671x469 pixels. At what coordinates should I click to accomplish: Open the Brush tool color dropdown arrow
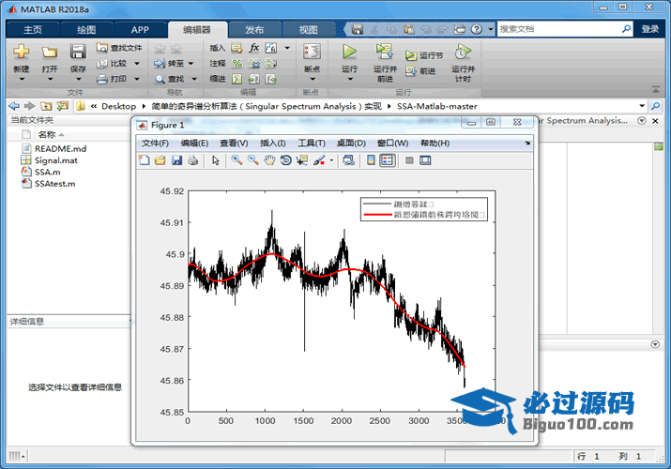click(331, 160)
